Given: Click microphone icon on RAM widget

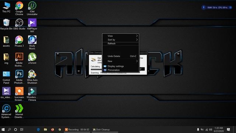Looking at the screenshot, I should (204, 7).
